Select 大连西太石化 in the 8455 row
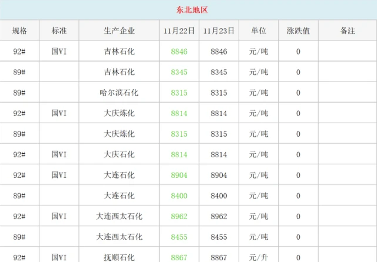Image resolution: width=377 pixels, height=262 pixels. 119,237
